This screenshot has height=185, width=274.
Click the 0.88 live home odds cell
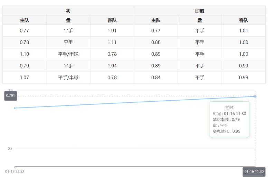(x=156, y=43)
